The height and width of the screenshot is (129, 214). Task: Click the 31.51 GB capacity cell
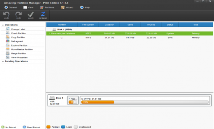pyautogui.click(x=109, y=37)
